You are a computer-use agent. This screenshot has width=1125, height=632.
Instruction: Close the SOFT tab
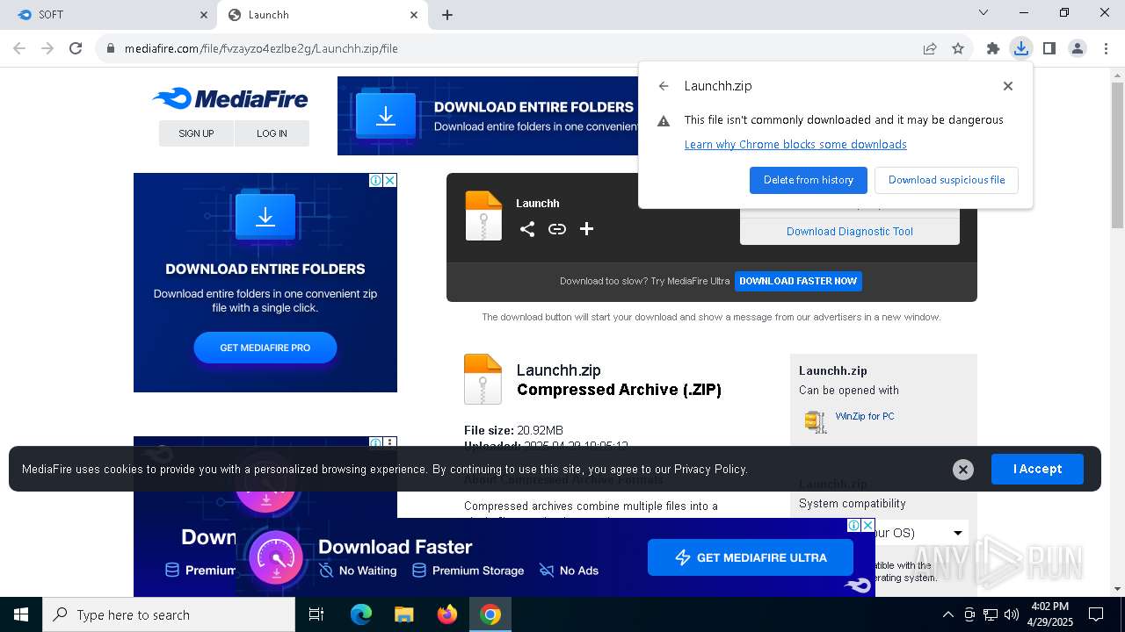[x=204, y=15]
